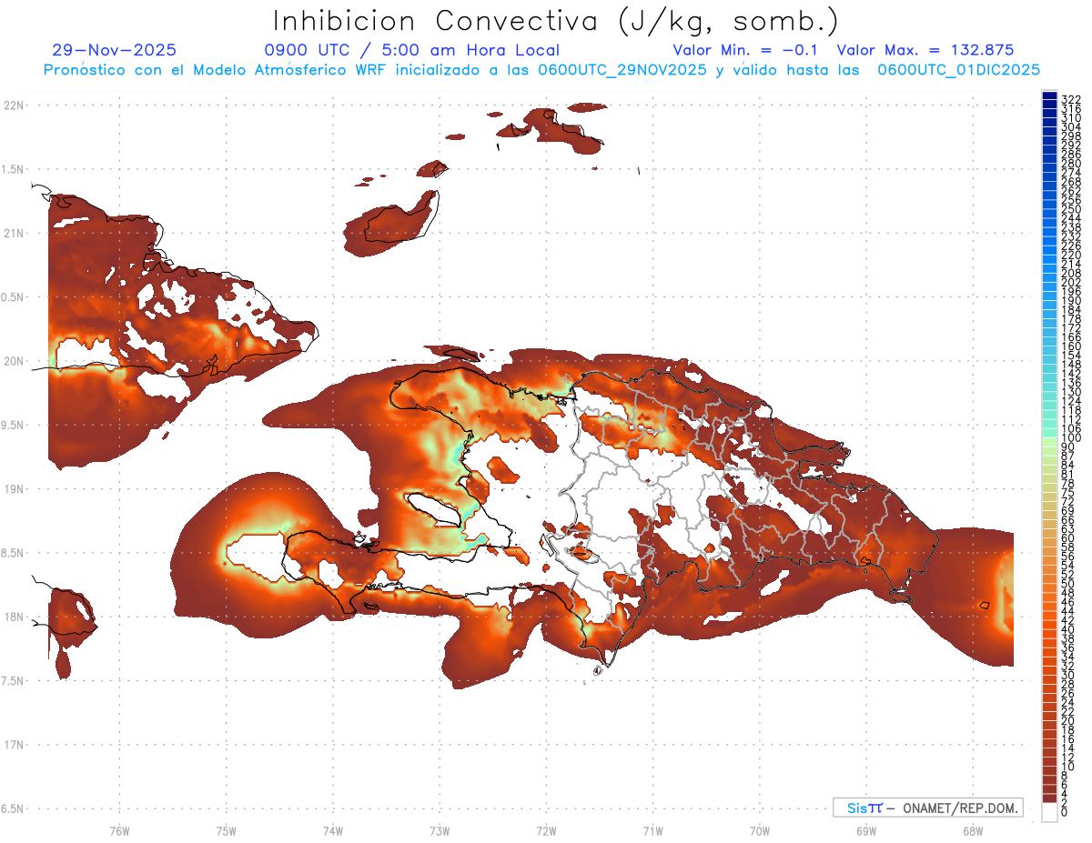Select the date text "29-Nov-2025"

point(115,50)
